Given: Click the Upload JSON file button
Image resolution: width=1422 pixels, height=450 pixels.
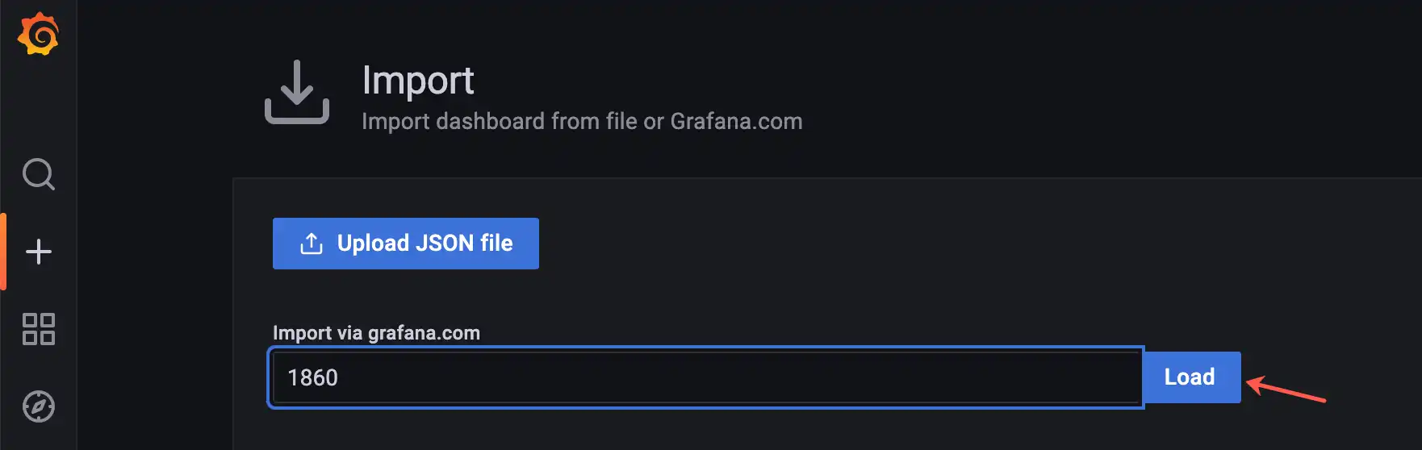Looking at the screenshot, I should (x=406, y=244).
